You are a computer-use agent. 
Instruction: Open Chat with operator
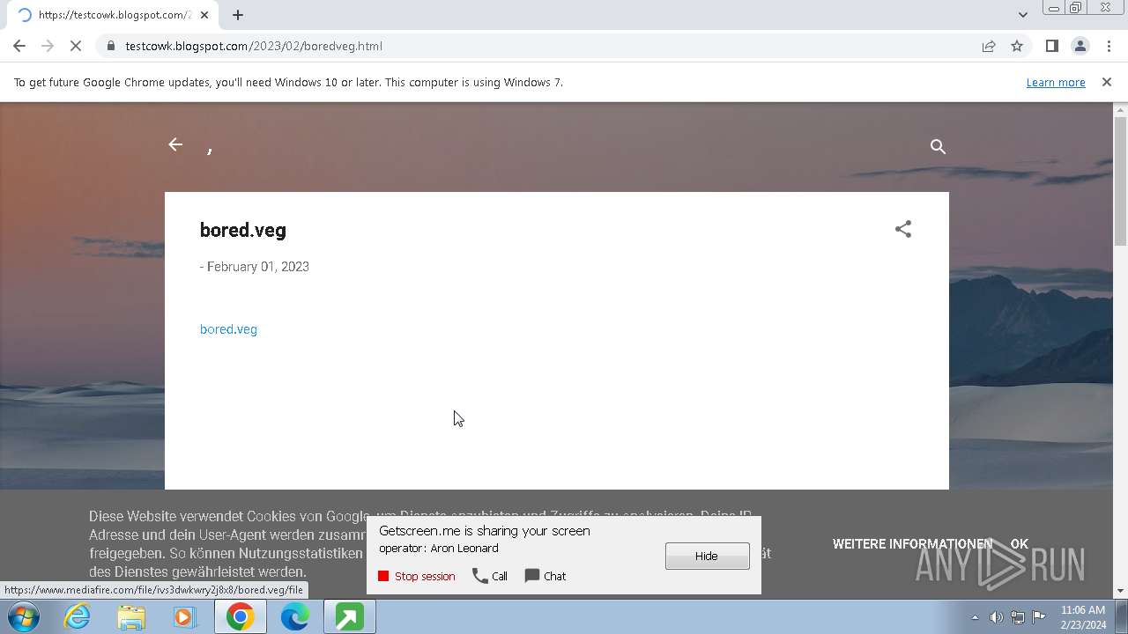click(545, 576)
